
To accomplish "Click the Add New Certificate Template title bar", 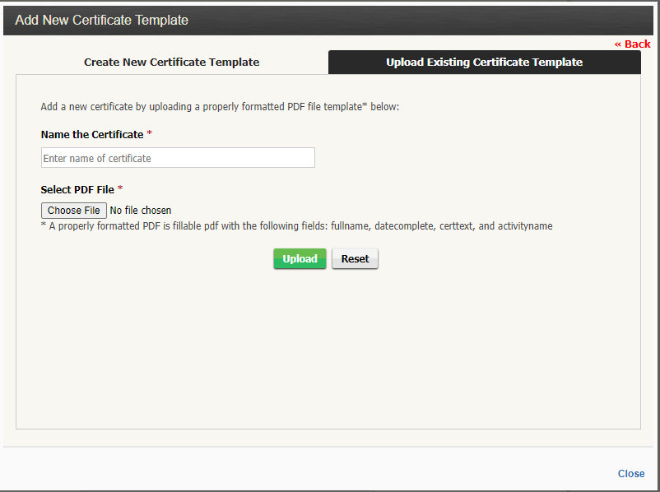I will coord(101,19).
